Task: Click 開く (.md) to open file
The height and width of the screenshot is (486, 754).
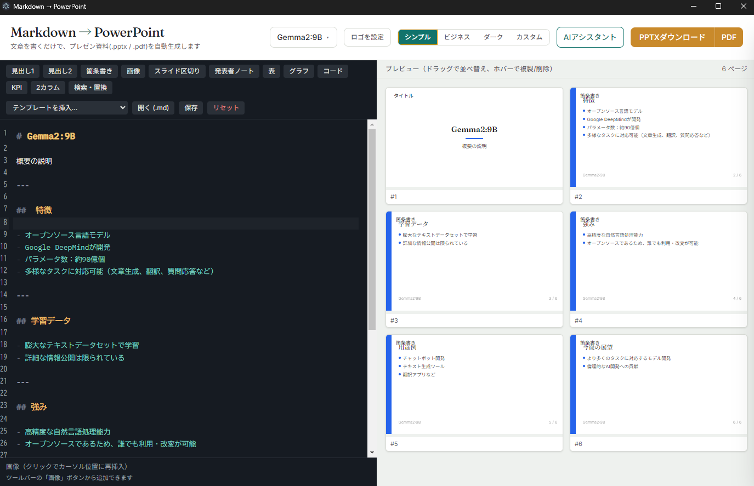Action: click(x=154, y=108)
